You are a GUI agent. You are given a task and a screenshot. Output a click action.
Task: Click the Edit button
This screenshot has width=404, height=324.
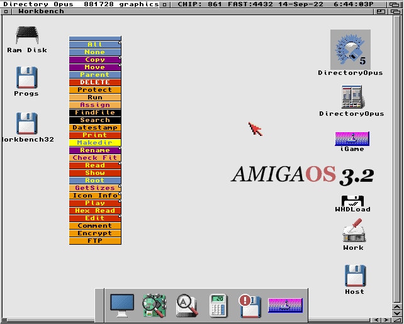click(x=95, y=218)
